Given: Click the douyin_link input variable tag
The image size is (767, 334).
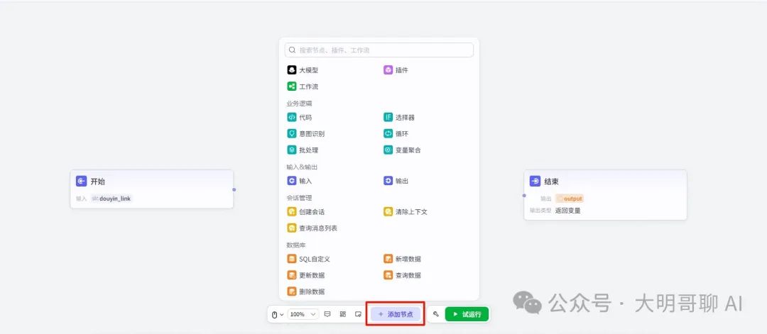Looking at the screenshot, I should 111,199.
